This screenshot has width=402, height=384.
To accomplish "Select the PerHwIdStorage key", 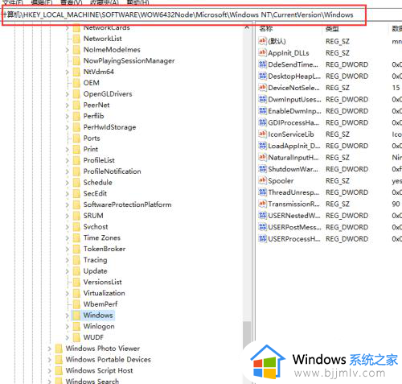I will (109, 127).
